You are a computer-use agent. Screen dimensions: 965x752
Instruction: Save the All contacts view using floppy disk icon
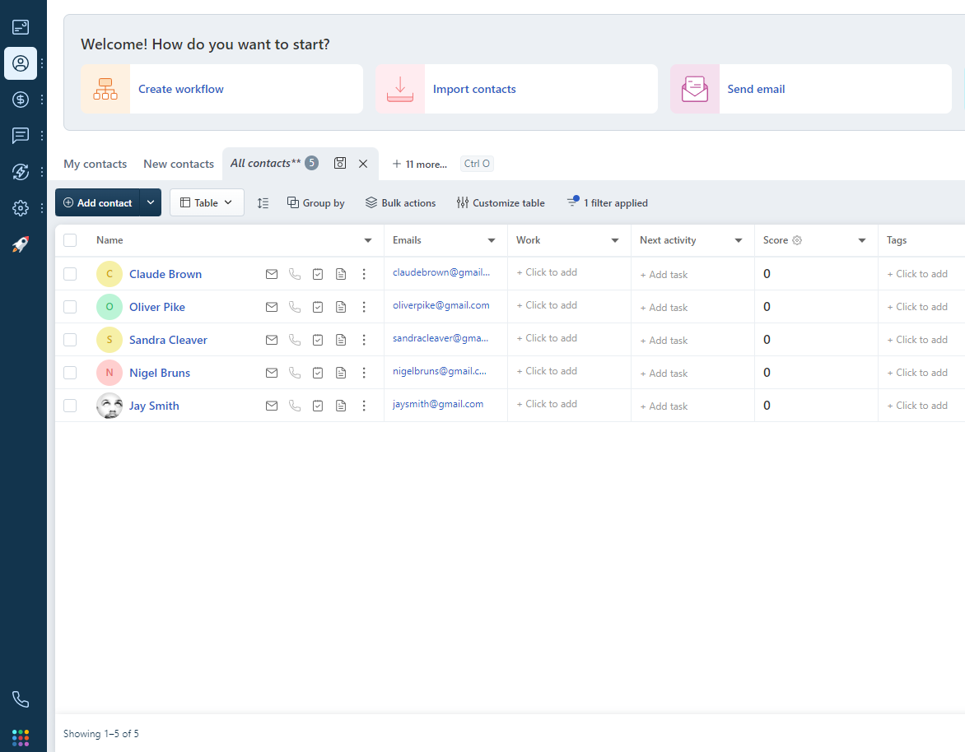tap(340, 163)
